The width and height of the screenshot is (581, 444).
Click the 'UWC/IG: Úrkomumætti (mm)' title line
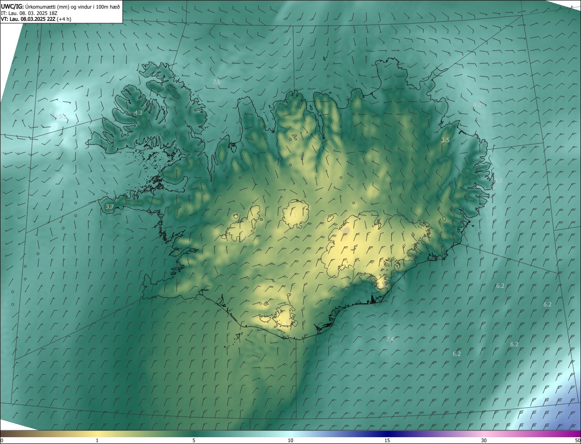(60, 6)
